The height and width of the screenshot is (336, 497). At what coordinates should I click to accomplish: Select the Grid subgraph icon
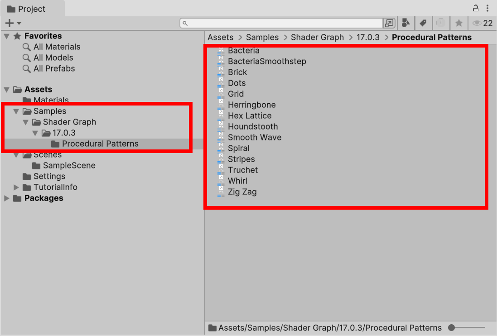pyautogui.click(x=221, y=94)
